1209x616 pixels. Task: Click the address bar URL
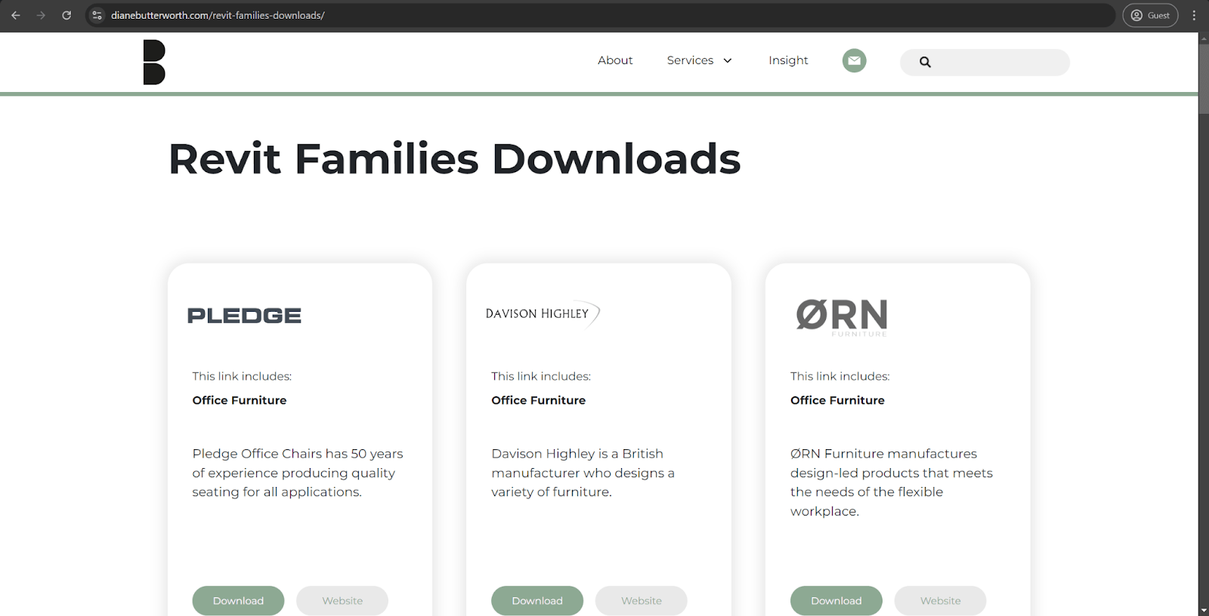pos(218,15)
